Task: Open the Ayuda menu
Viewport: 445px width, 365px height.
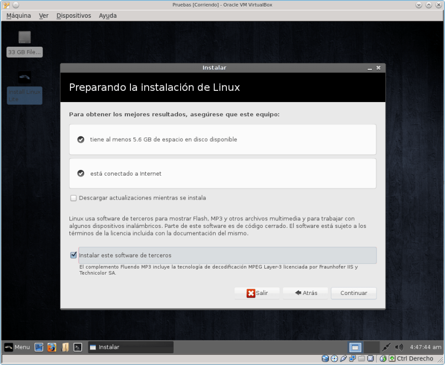Action: coord(108,16)
